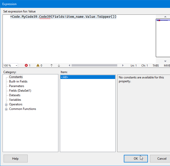170x166 pixels.
Task: Click the code minimap overview thumbnail
Action: coord(163,38)
